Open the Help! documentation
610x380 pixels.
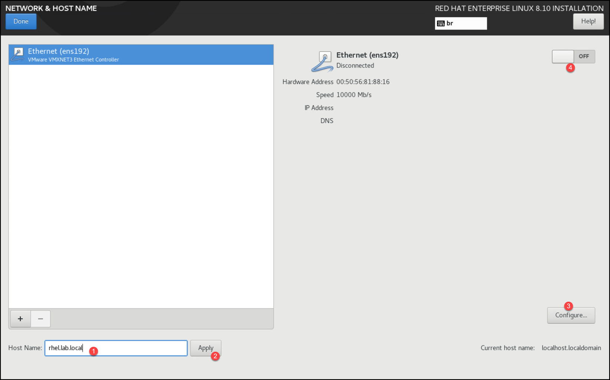coord(588,22)
